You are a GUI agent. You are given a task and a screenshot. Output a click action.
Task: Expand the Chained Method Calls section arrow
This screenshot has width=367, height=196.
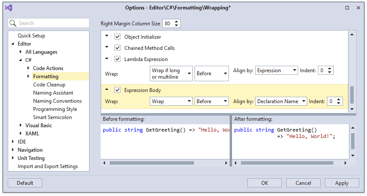[107, 48]
